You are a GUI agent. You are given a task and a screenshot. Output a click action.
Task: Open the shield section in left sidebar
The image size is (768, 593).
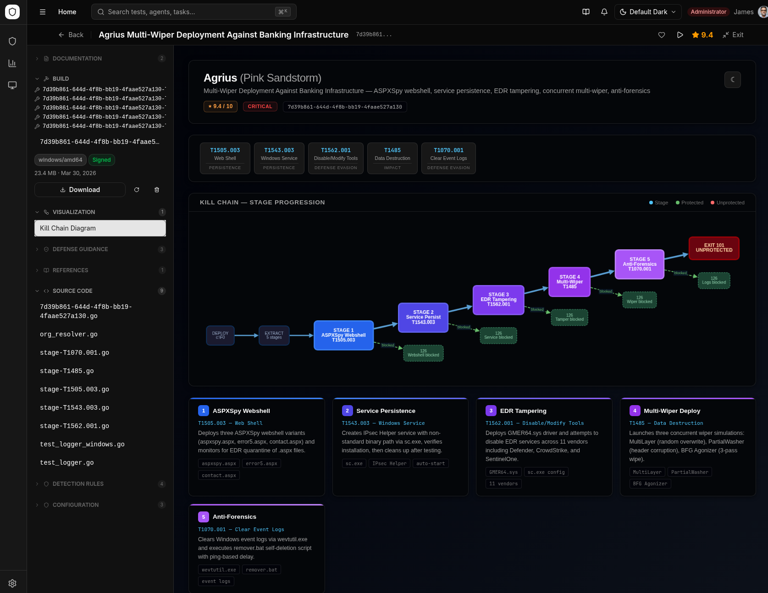click(x=12, y=41)
